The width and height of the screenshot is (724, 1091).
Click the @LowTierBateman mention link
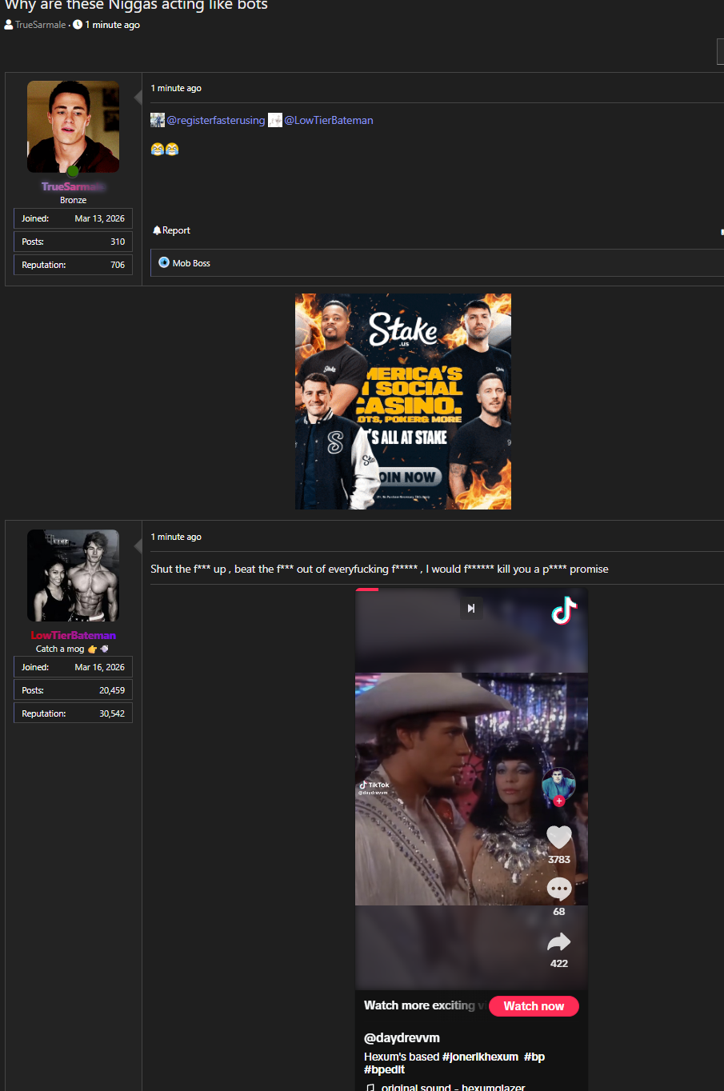click(328, 120)
